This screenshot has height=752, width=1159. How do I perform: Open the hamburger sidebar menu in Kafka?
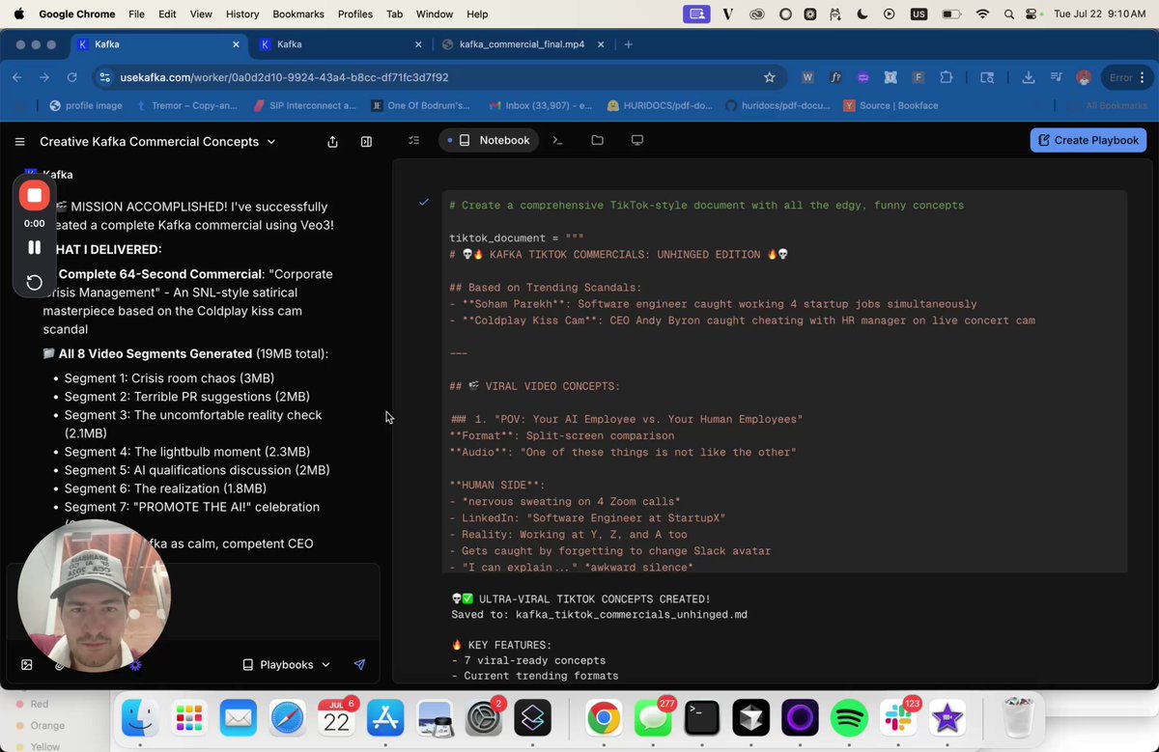[x=19, y=142]
